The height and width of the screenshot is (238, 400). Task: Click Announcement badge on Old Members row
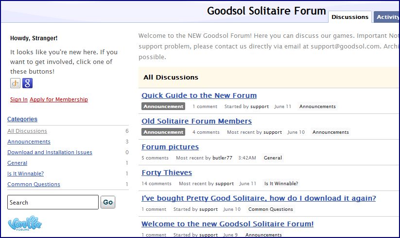[163, 132]
